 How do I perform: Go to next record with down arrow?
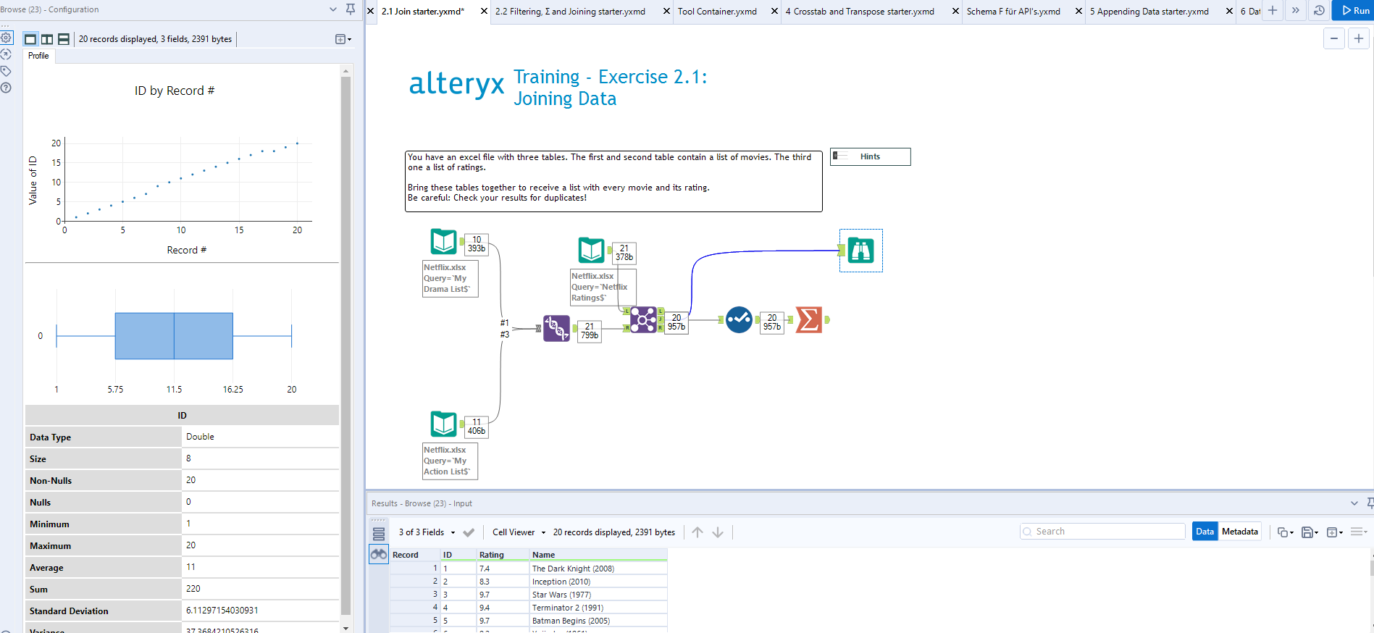tap(718, 532)
